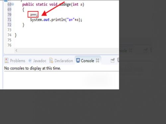The height and width of the screenshot is (124, 166).
Task: Click the 'No consoles to display' message
Action: [33, 68]
